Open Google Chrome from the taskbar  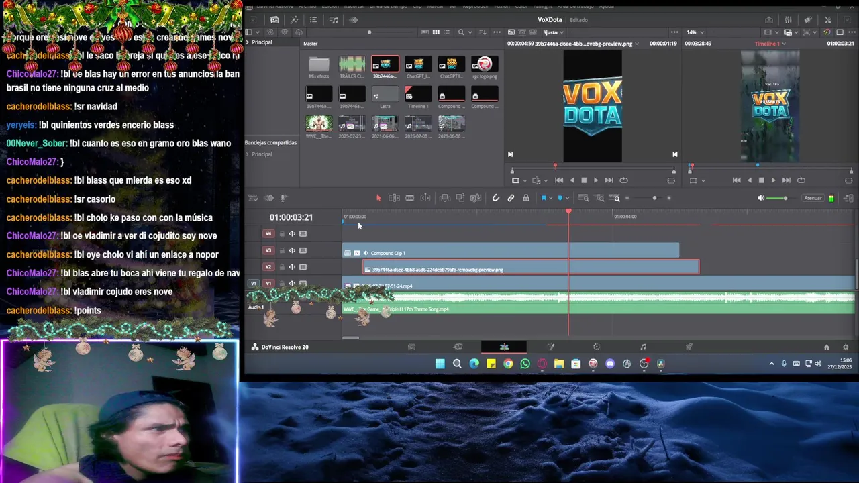508,364
